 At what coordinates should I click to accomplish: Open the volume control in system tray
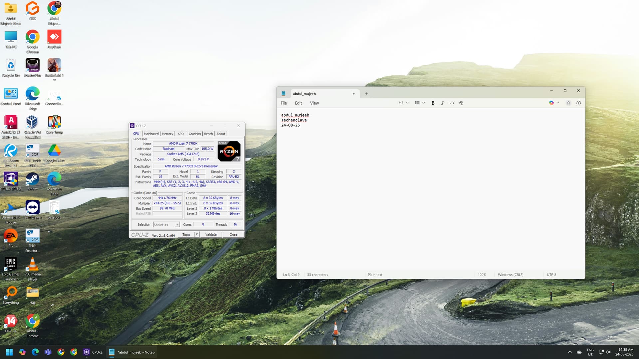(x=608, y=352)
